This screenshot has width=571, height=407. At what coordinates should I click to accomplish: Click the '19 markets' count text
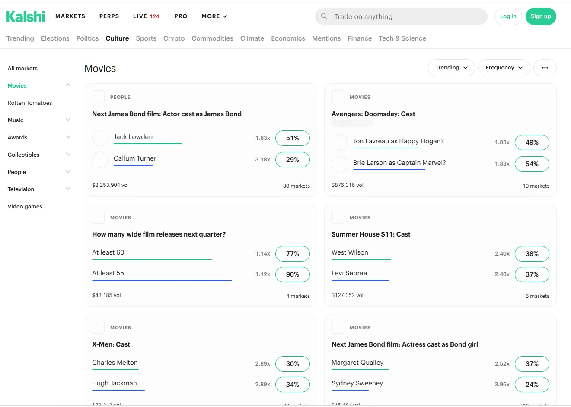point(536,186)
